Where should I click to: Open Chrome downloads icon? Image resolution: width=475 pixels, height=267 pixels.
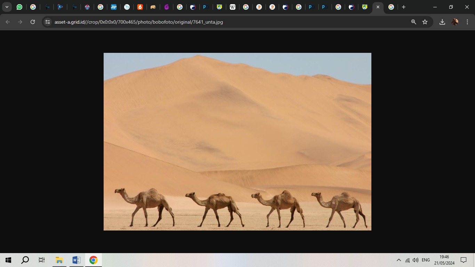[442, 22]
